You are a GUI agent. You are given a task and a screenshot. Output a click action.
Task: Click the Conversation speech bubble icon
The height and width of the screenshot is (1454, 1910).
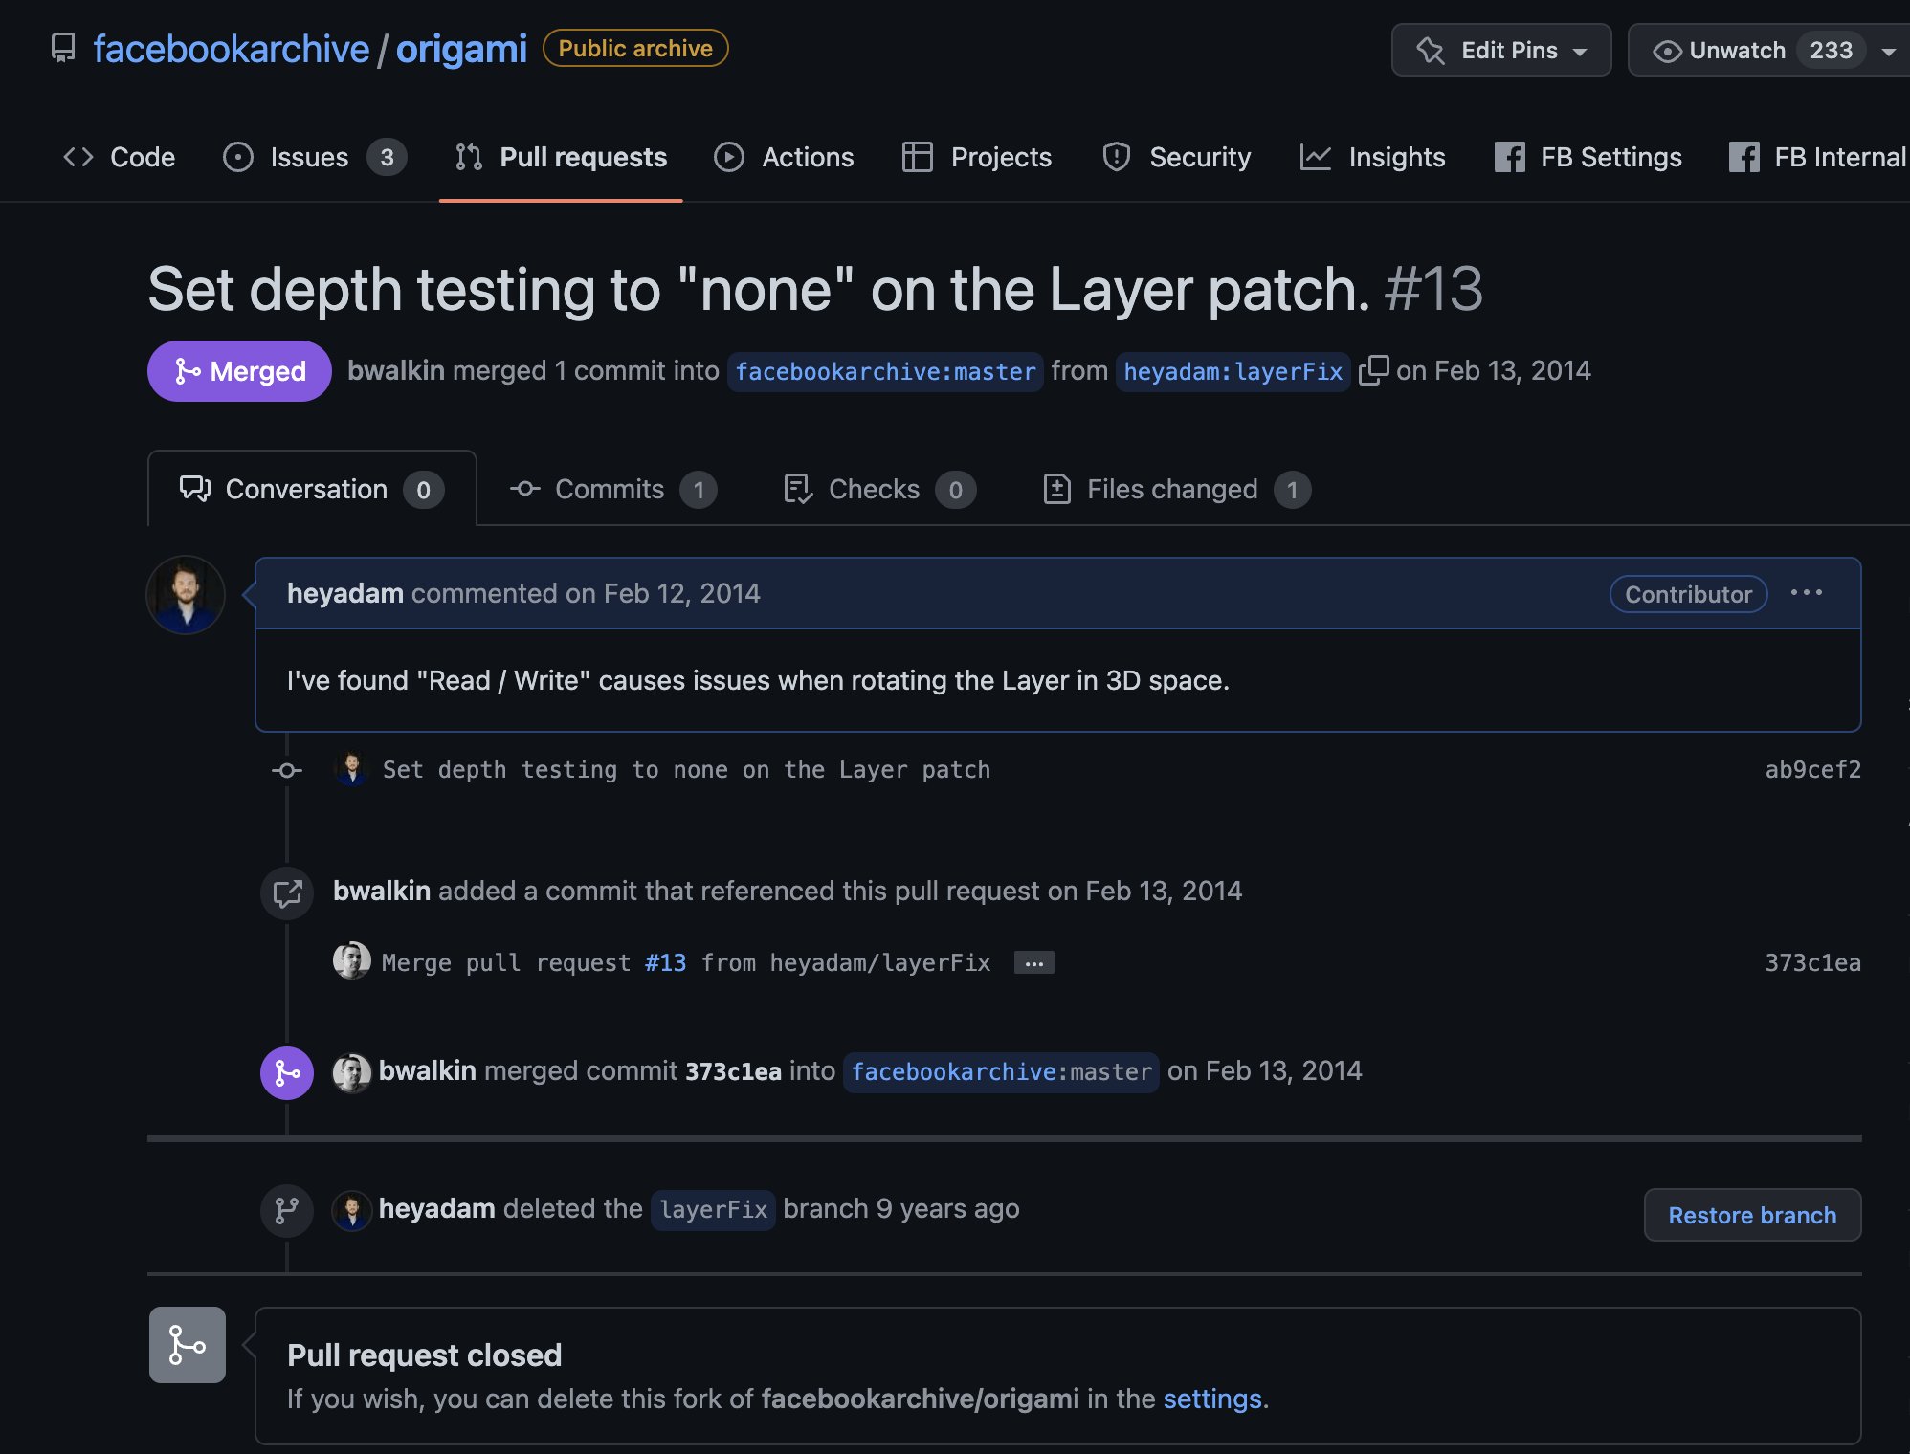pyautogui.click(x=195, y=489)
